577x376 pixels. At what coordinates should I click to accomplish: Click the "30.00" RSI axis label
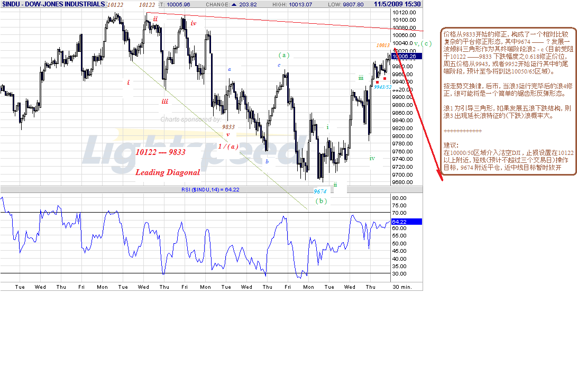point(399,274)
